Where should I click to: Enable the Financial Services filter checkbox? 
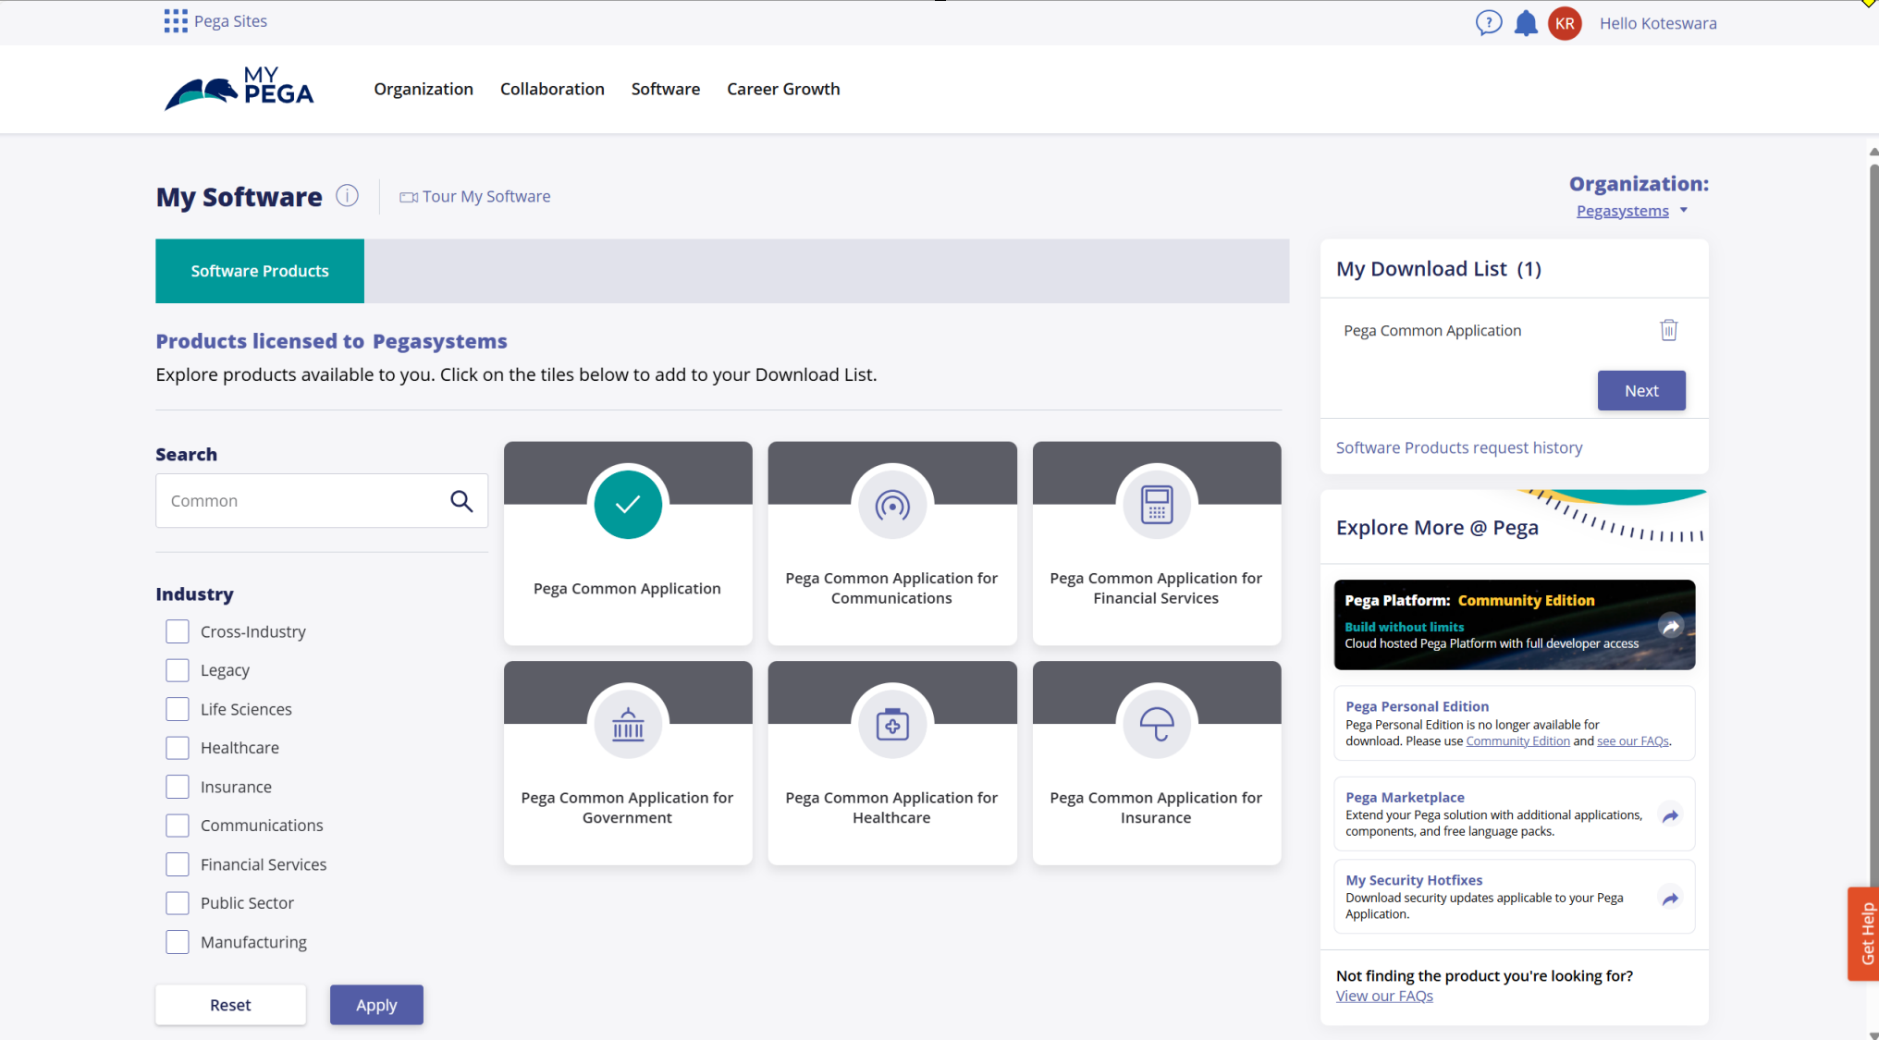[177, 864]
